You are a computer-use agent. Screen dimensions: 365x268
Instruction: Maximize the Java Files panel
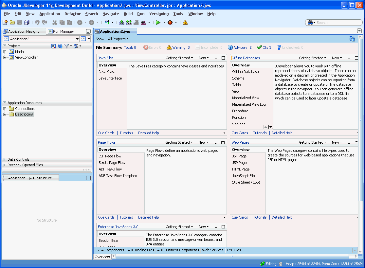(x=223, y=58)
